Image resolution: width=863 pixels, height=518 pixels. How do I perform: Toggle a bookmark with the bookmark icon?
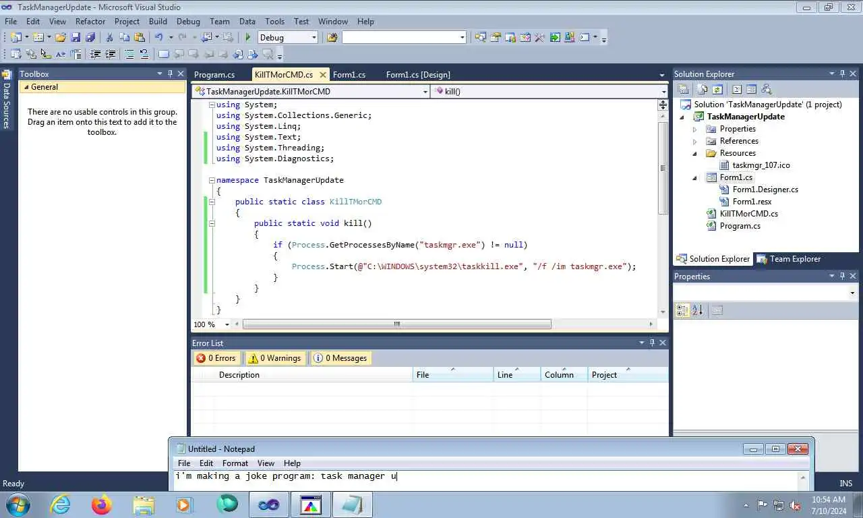[164, 55]
